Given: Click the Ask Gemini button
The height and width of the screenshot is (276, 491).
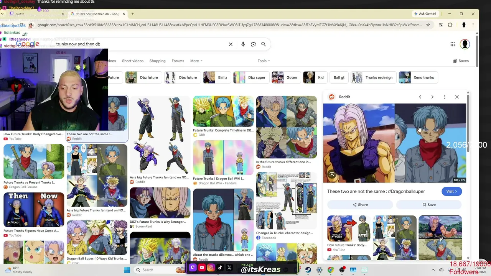Looking at the screenshot, I should pos(425,14).
